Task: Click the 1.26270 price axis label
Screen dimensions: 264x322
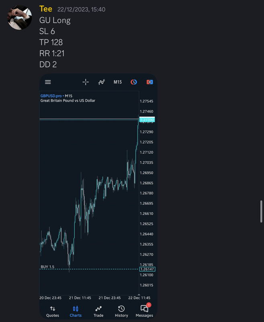Action: (x=146, y=255)
